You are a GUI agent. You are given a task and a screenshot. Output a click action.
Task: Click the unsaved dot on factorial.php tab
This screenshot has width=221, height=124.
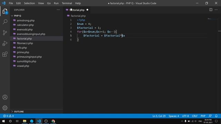coord(87,10)
